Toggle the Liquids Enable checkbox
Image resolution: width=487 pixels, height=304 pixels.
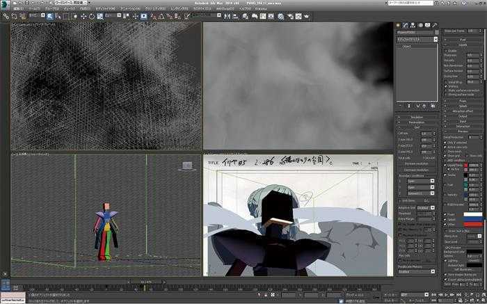[x=447, y=51]
